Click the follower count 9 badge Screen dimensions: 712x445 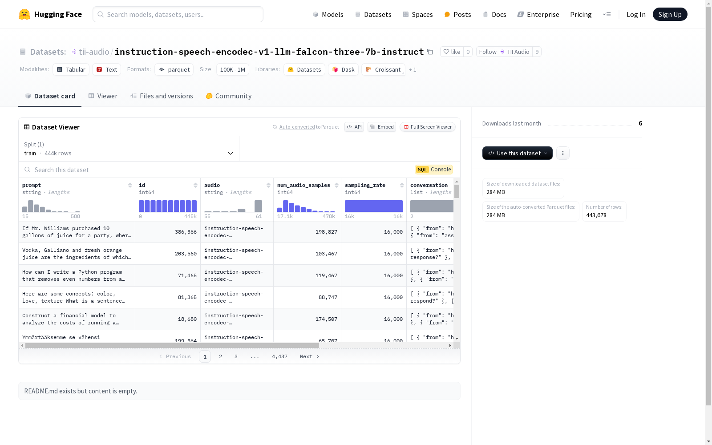pyautogui.click(x=537, y=52)
